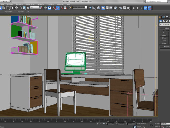
Task: Click the Select by Name icon
Action: click(x=4, y=8)
